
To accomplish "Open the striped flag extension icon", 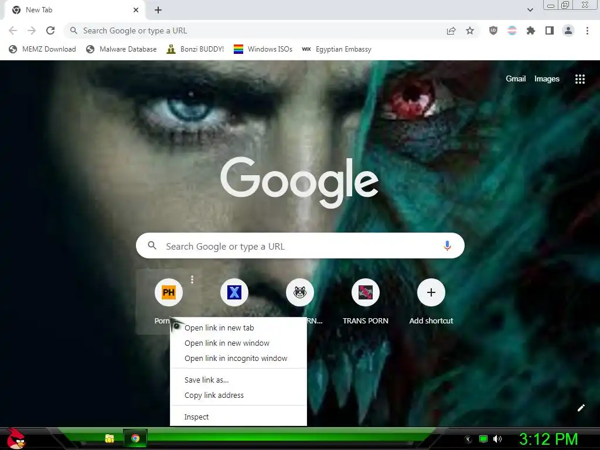I will [x=512, y=30].
